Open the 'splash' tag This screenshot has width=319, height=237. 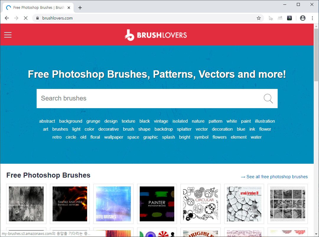(x=168, y=137)
